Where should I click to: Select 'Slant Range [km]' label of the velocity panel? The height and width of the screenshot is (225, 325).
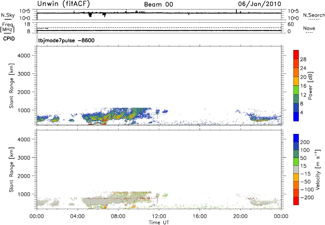[11, 170]
